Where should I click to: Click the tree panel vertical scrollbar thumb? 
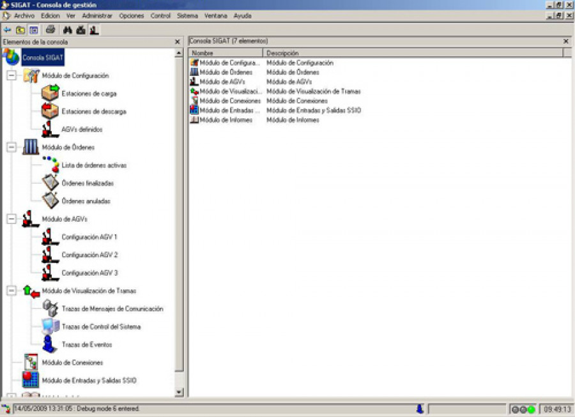click(179, 215)
